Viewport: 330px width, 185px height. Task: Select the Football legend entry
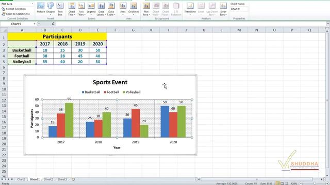point(111,92)
